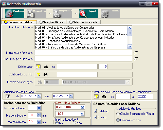This screenshot has width=163, height=130.
Task: Toggle Audiometrias do Período T button
Action: [8, 96]
